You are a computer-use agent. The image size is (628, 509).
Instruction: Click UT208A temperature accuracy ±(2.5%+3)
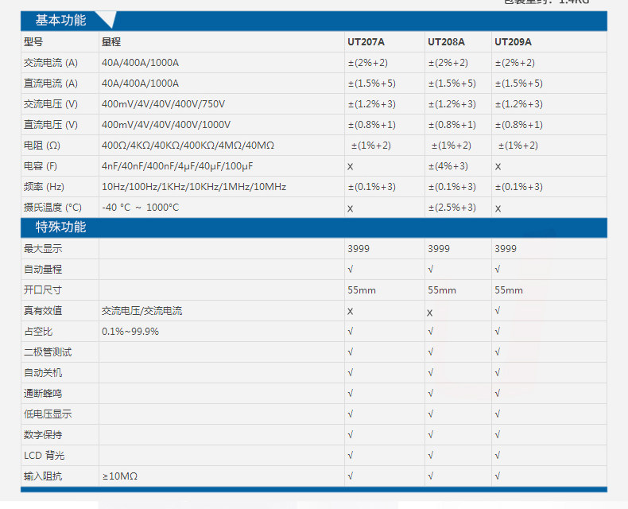(452, 208)
